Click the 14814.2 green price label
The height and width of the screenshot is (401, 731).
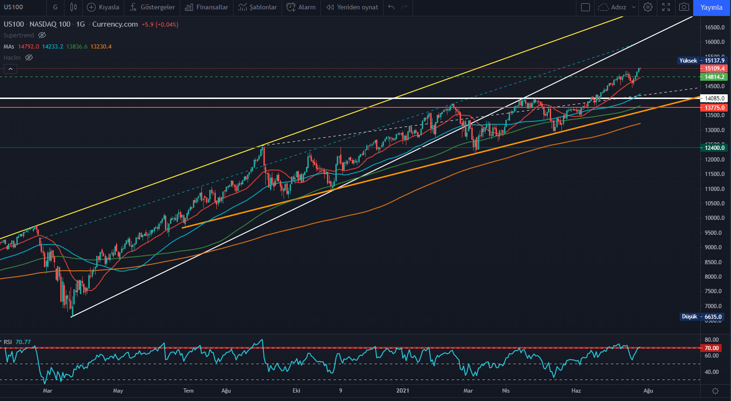pos(715,77)
